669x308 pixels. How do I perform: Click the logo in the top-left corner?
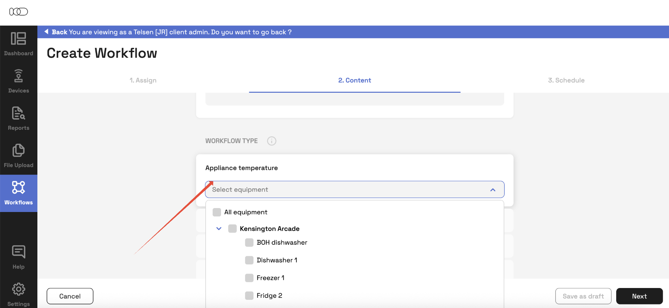pos(18,12)
